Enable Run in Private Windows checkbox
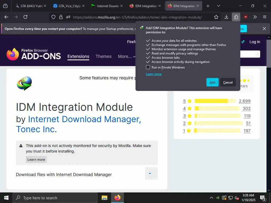Screen dimensions: 271x203 coord(148,67)
